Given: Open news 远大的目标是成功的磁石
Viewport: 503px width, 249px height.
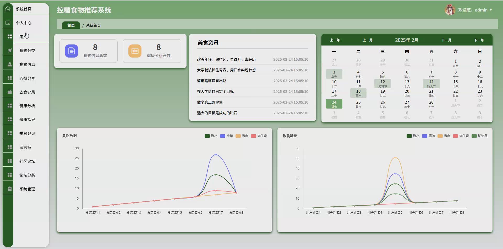Looking at the screenshot, I should coord(217,113).
